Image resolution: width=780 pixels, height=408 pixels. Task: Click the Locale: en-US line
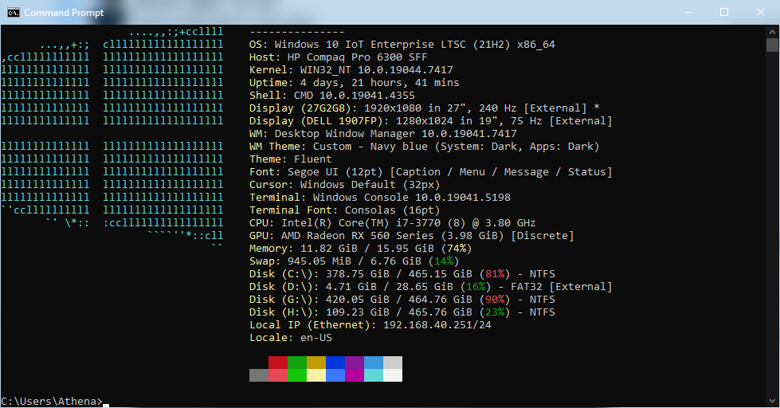(x=291, y=338)
